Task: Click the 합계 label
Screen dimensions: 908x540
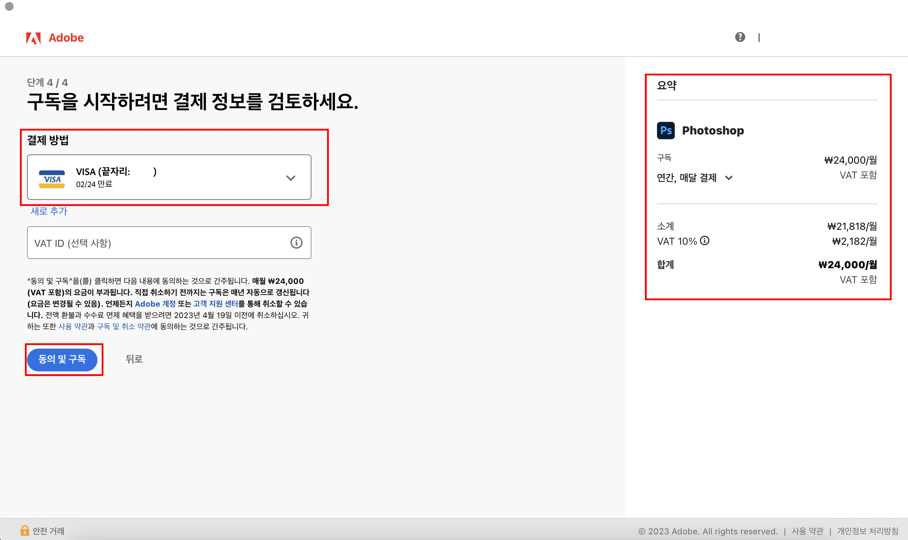Action: click(x=666, y=265)
